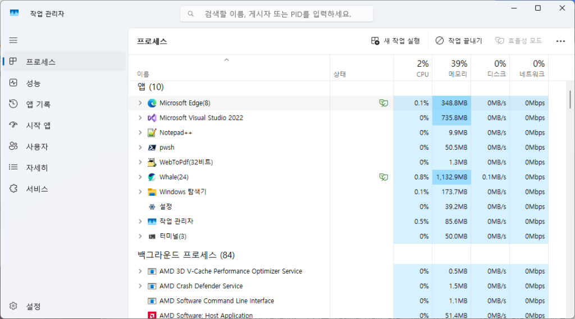The width and height of the screenshot is (575, 319).
Task: Switch to the 앱 기록 tab
Action: click(x=65, y=104)
